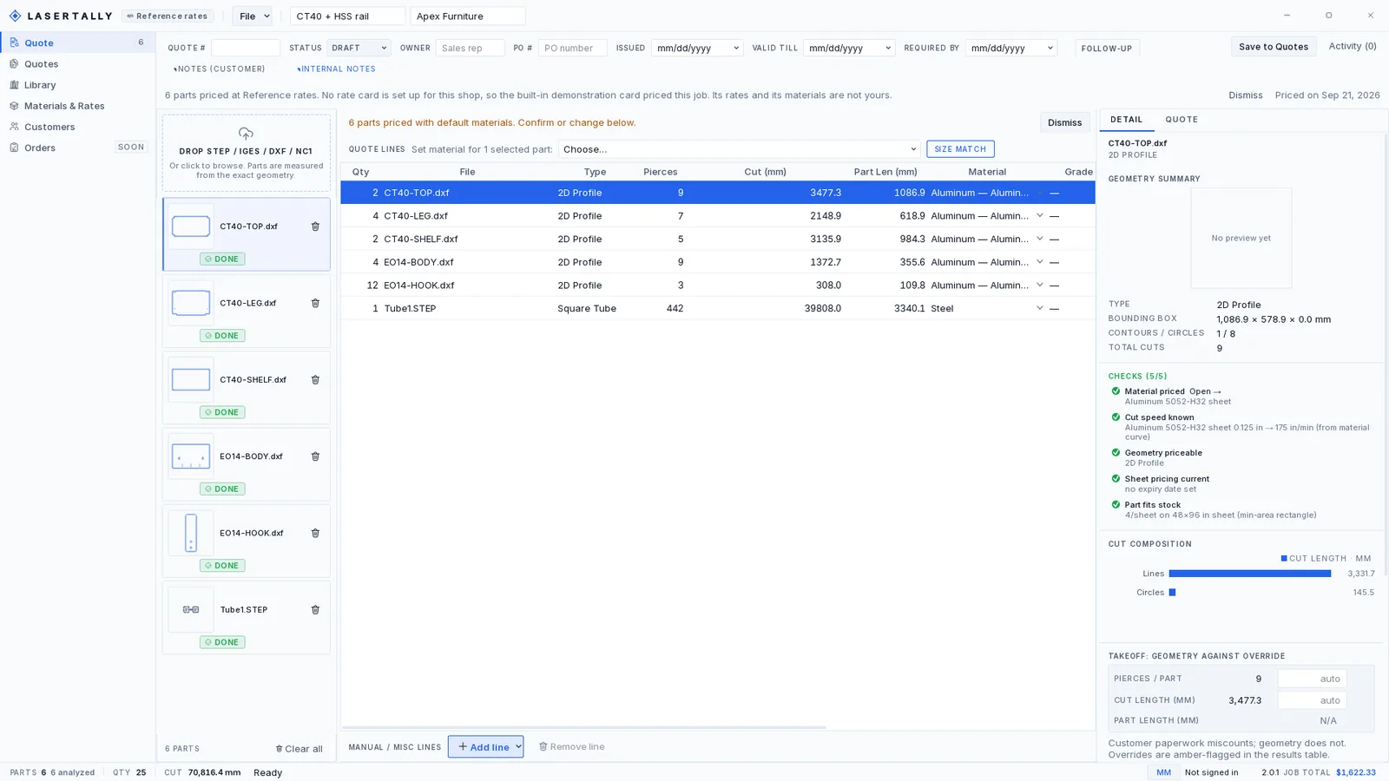
Task: Switch to the QUOTE tab in the detail panel
Action: pos(1181,120)
